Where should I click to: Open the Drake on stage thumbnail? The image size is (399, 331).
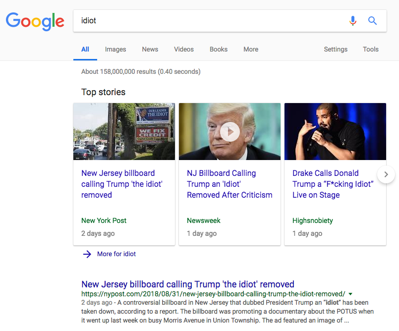coord(335,131)
